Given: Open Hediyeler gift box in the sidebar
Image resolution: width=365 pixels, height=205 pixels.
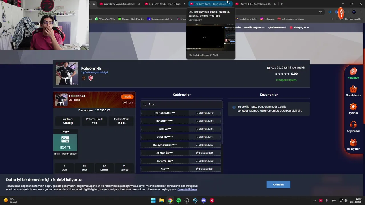Looking at the screenshot, I should (353, 145).
